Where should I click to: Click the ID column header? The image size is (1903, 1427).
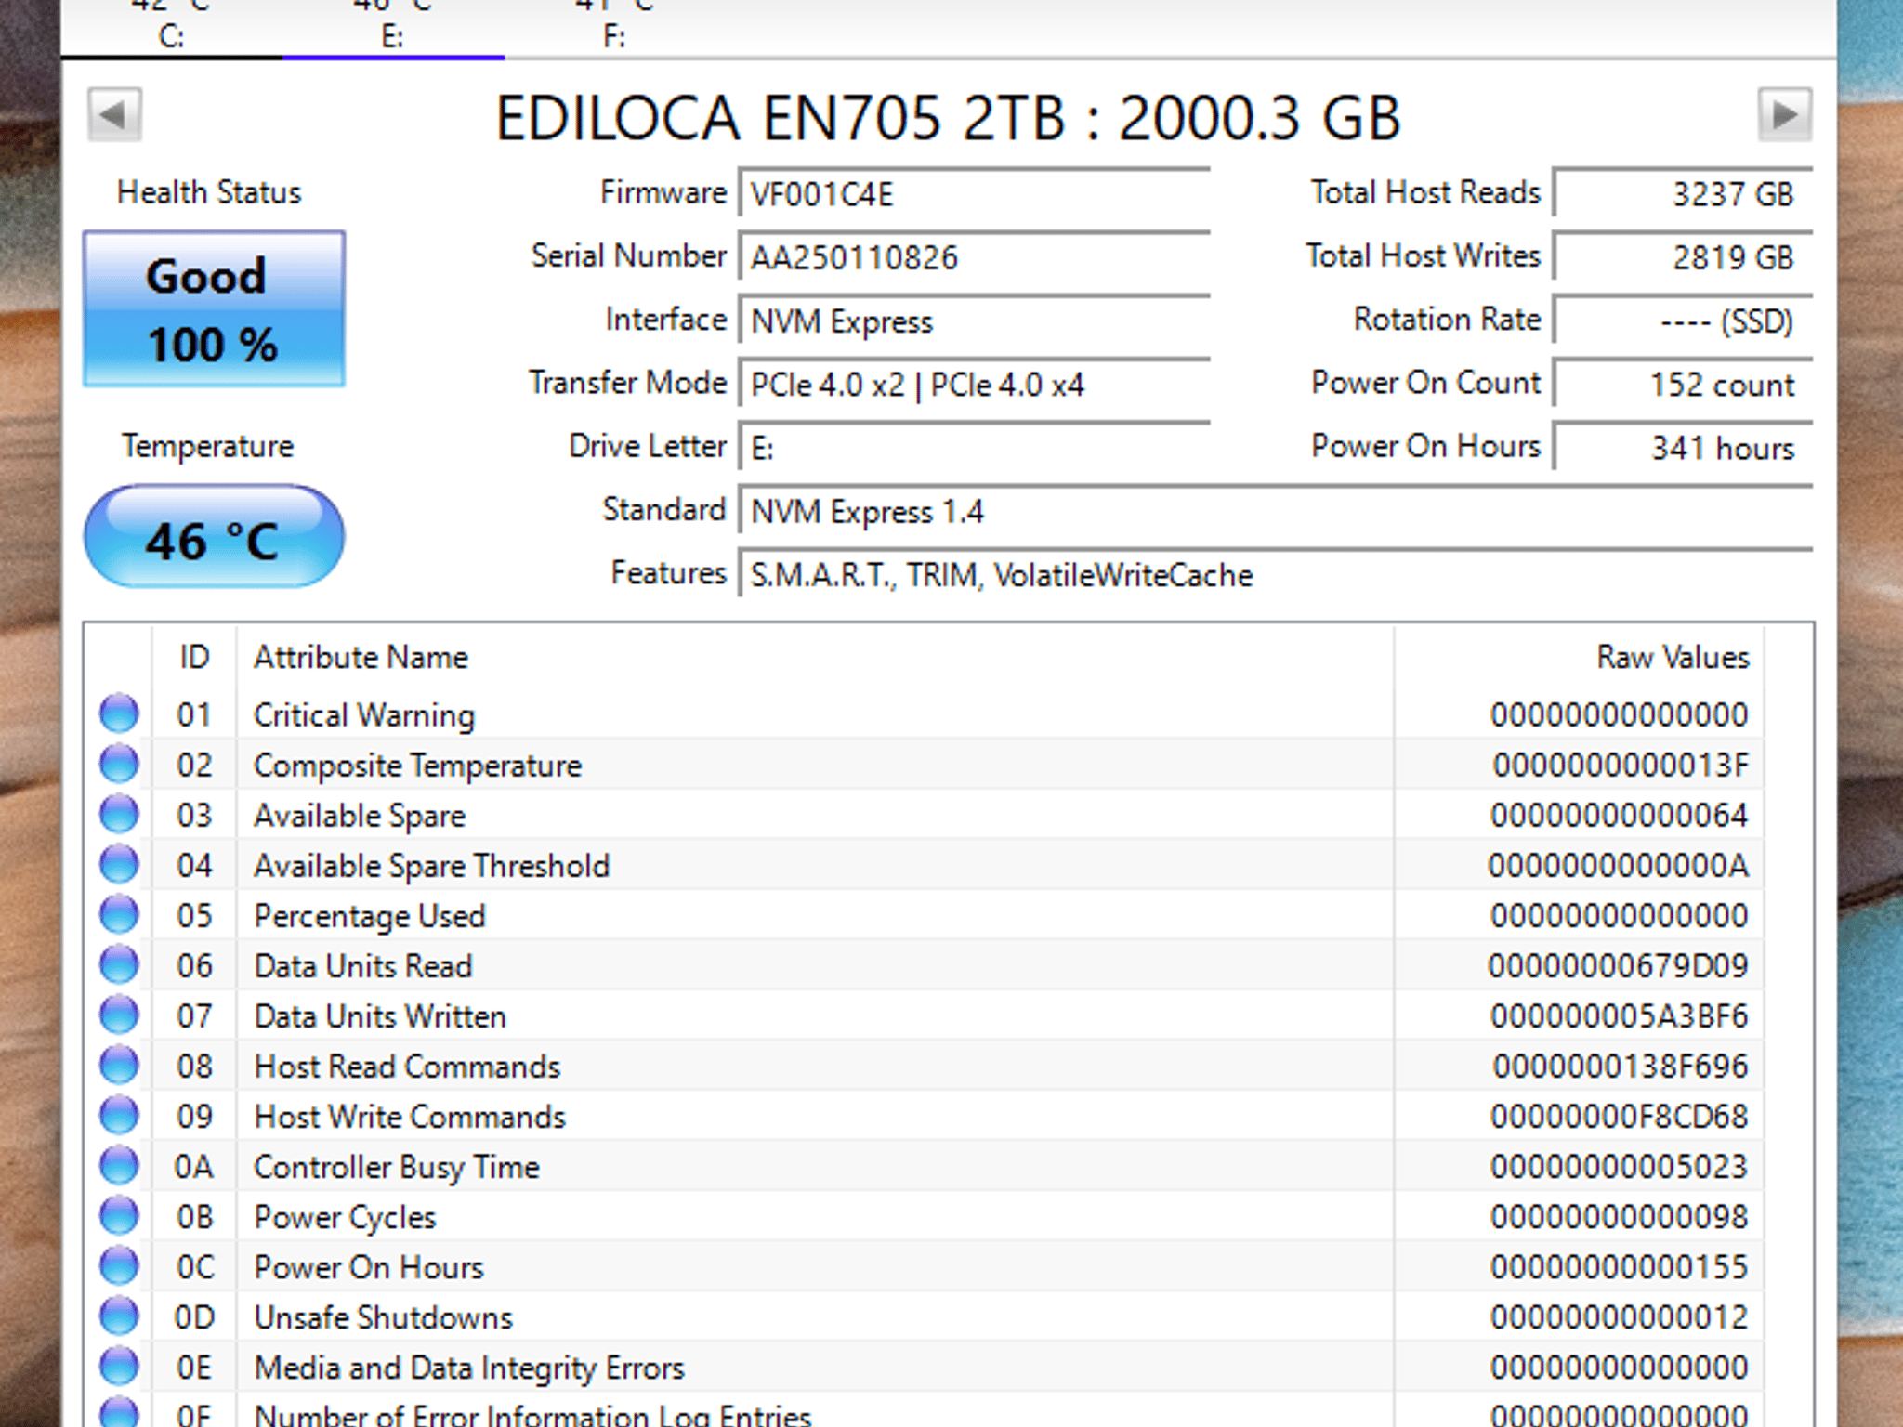[x=194, y=657]
